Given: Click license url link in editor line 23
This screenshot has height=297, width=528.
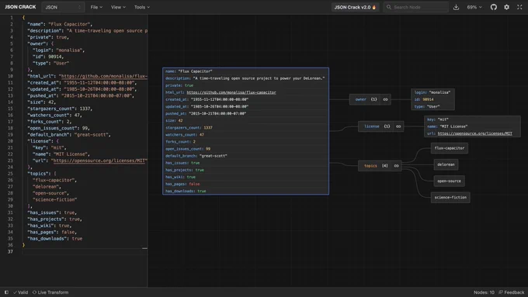Looking at the screenshot, I should [99, 161].
